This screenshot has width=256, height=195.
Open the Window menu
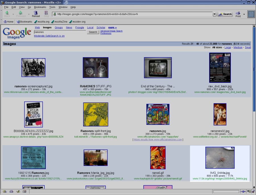63,7
